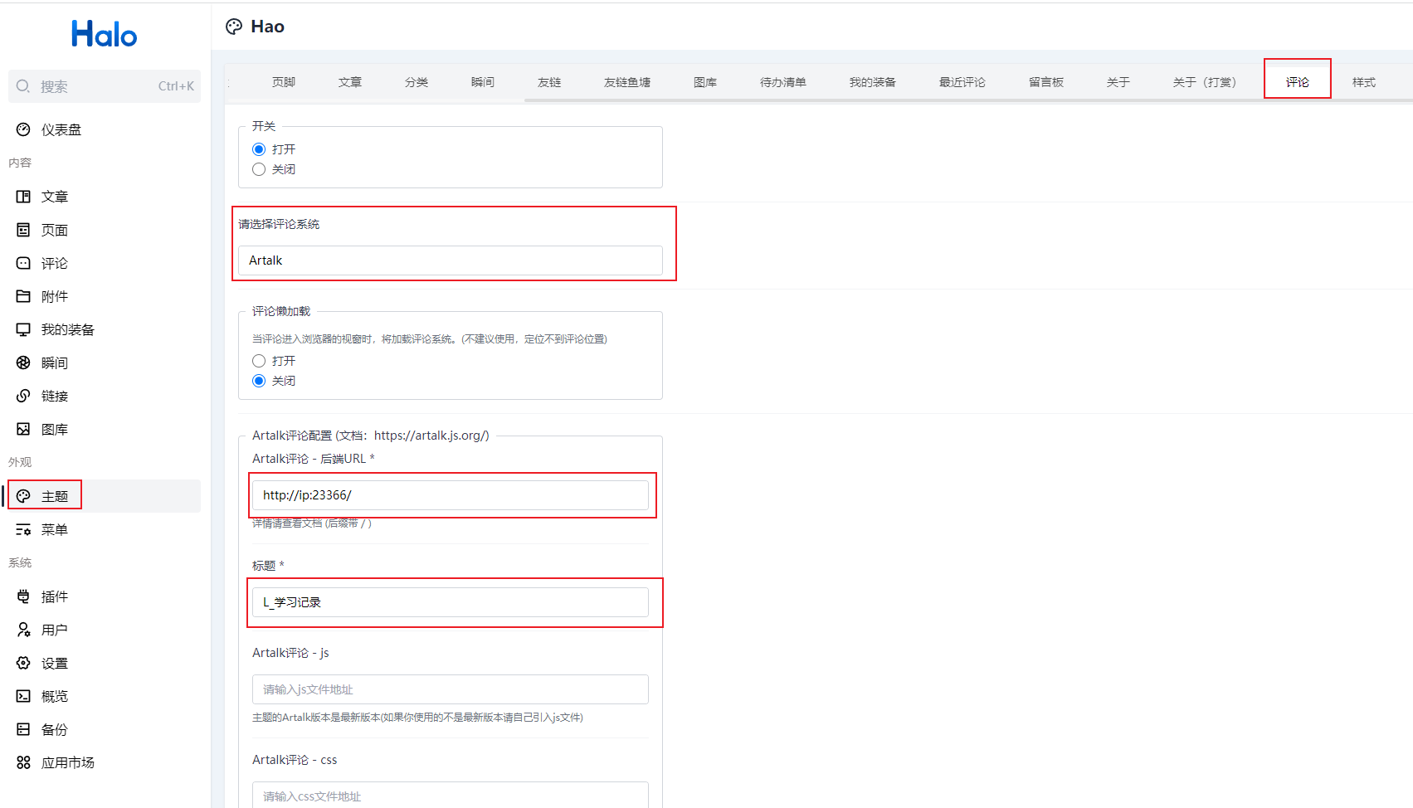Open the 文章 posts icon in the sidebar
This screenshot has width=1413, height=808.
click(x=23, y=197)
